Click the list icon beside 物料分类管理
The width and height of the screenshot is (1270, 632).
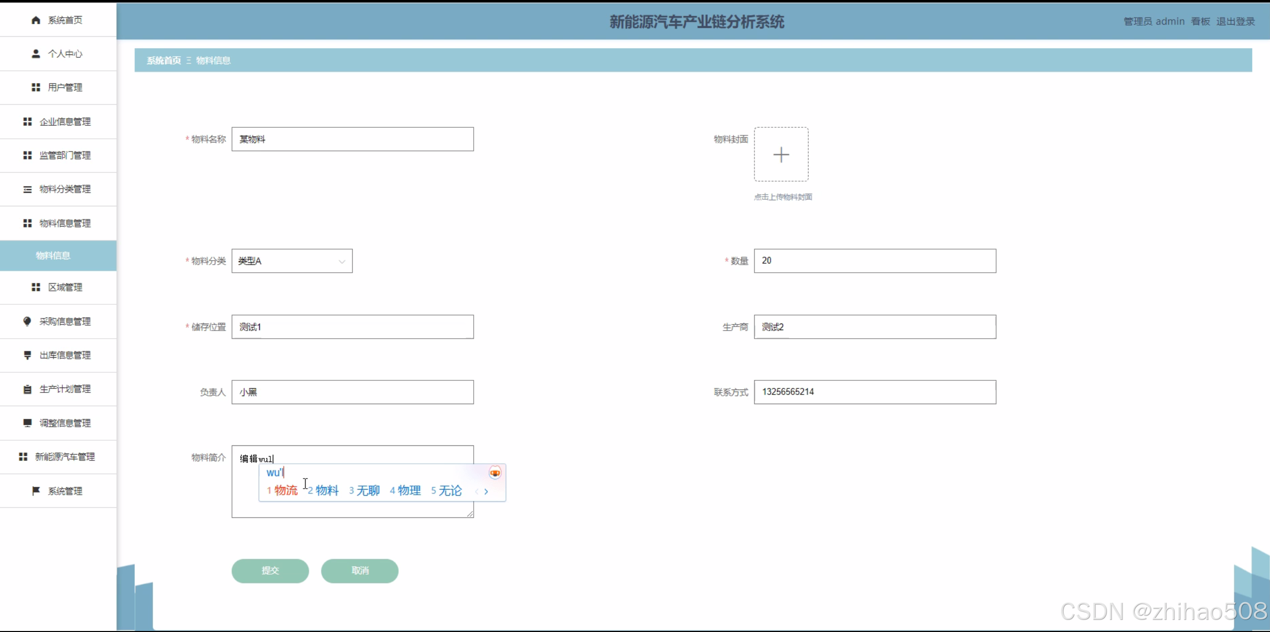[x=27, y=189]
